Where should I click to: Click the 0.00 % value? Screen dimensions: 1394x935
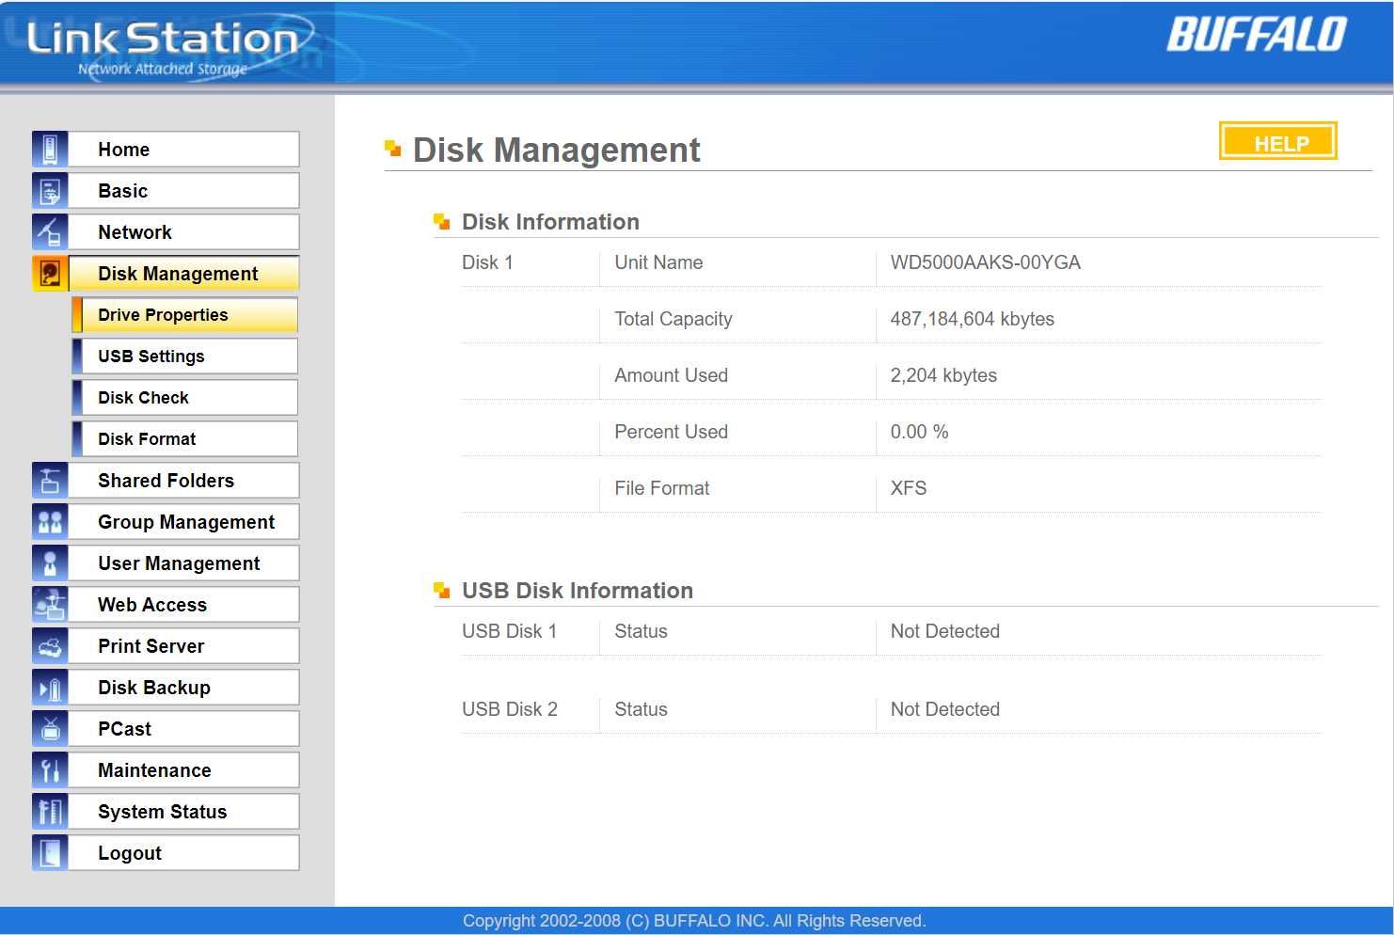[919, 432]
